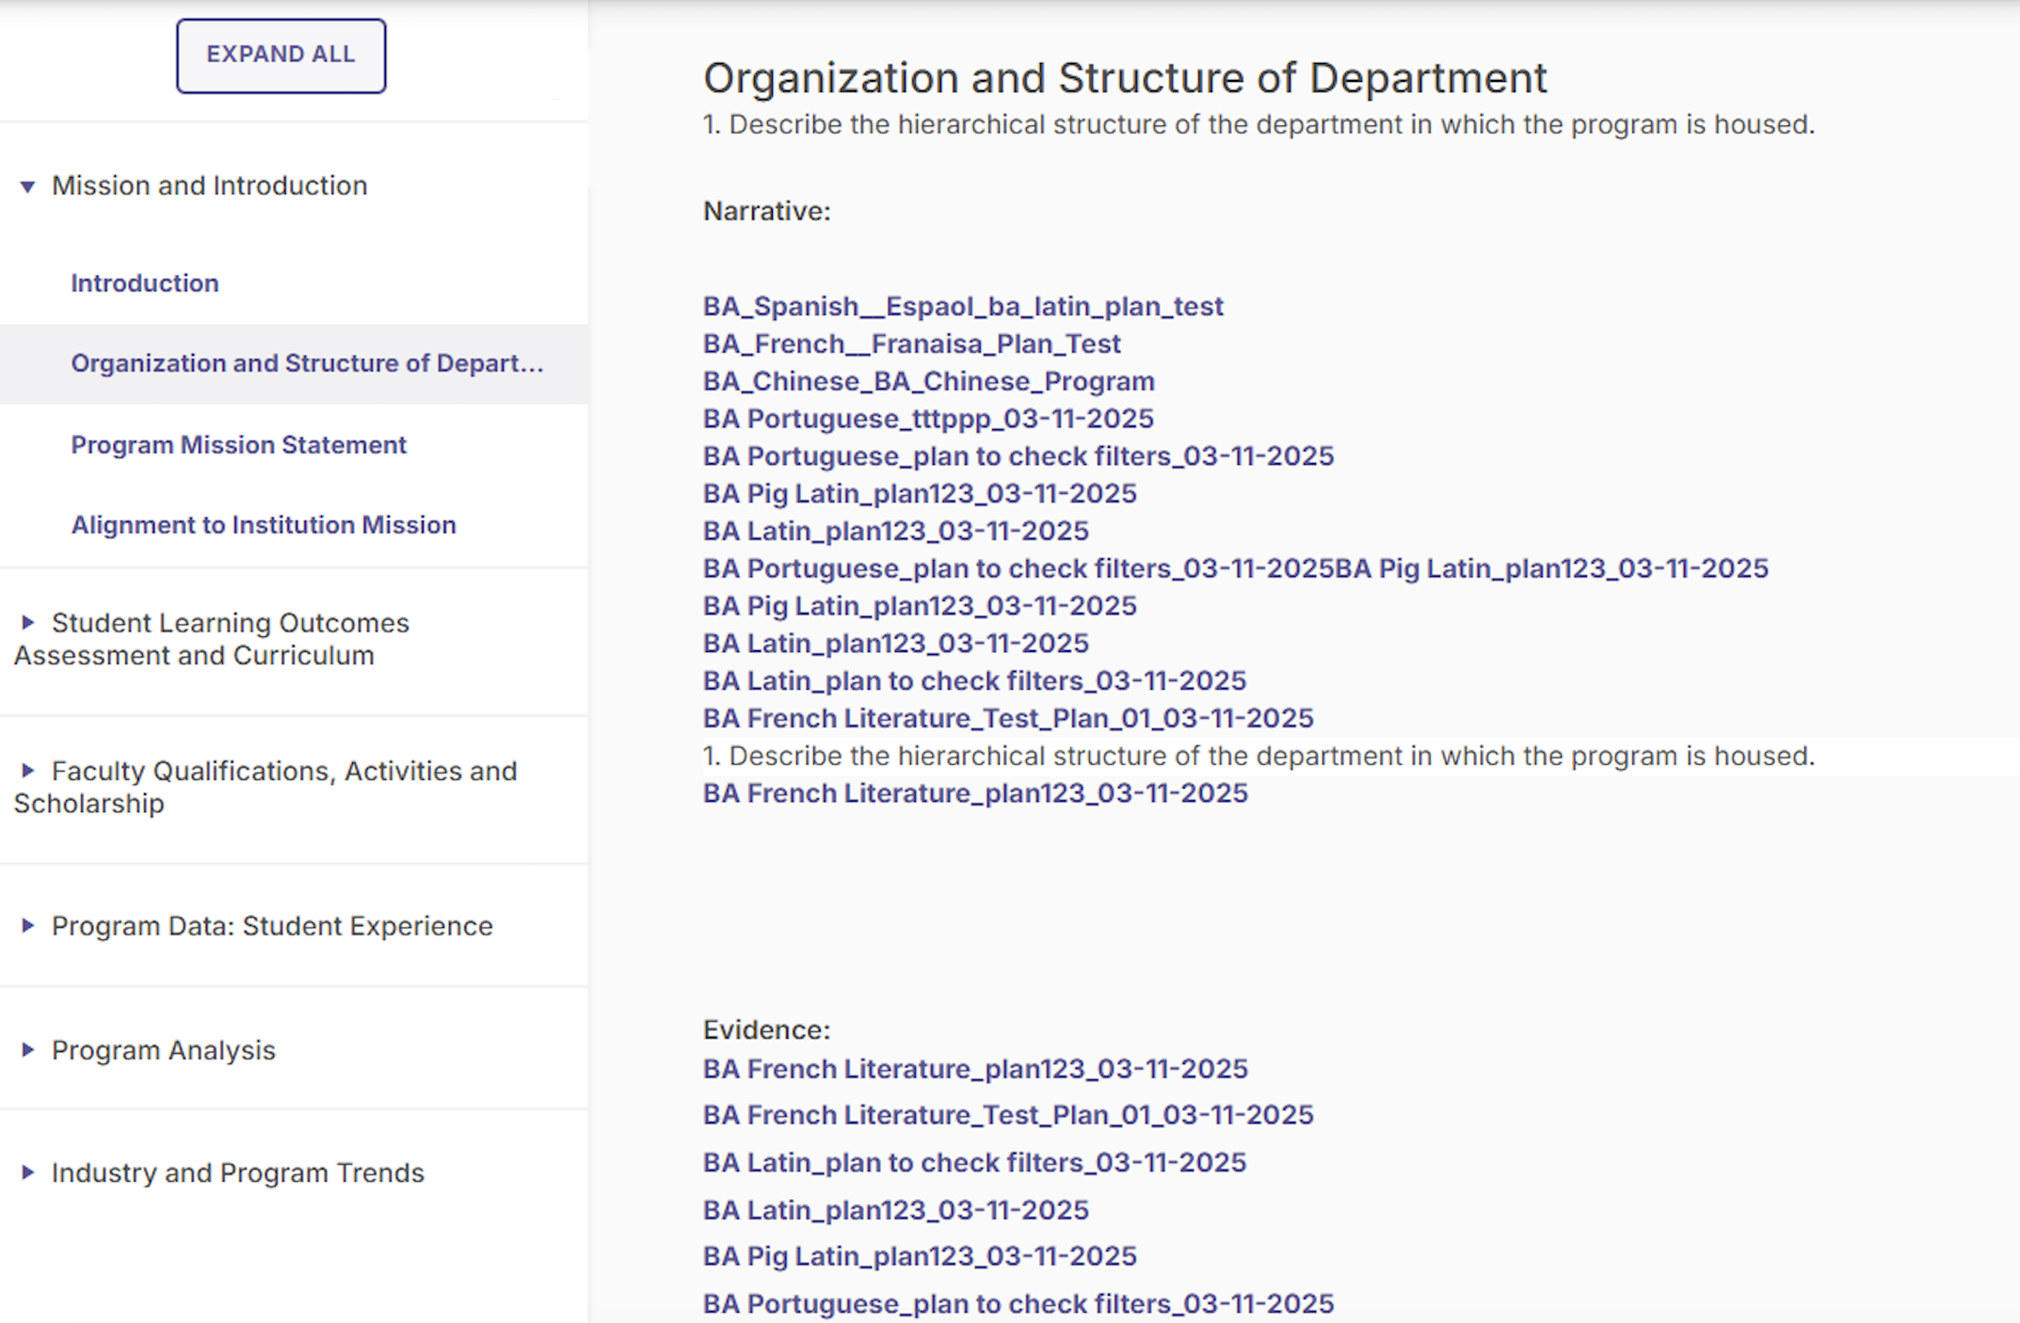Open Alignment to Institution Mission item
The height and width of the screenshot is (1323, 2020).
[264, 525]
